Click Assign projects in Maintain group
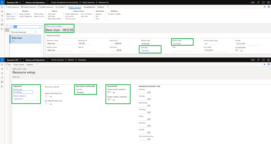271x144 pixels. click(25, 14)
